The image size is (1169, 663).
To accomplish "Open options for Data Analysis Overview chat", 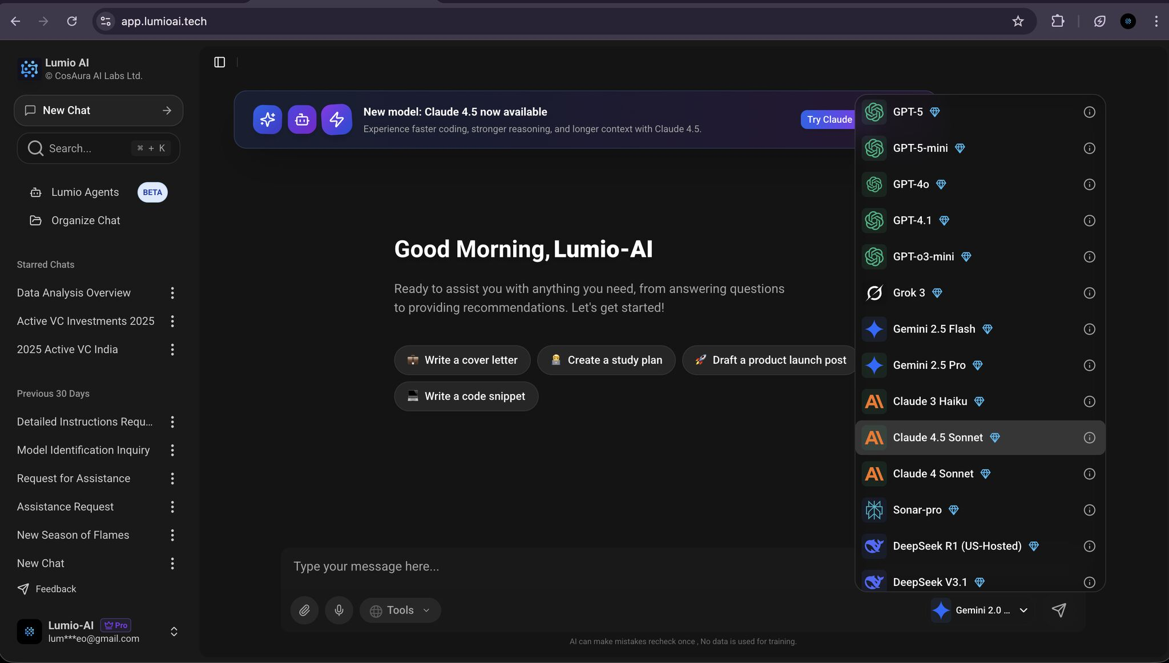I will click(x=172, y=293).
